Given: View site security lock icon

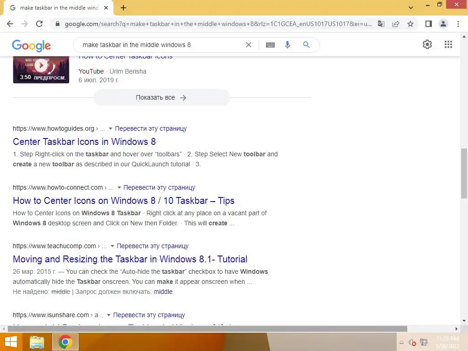Looking at the screenshot, I should coord(58,24).
